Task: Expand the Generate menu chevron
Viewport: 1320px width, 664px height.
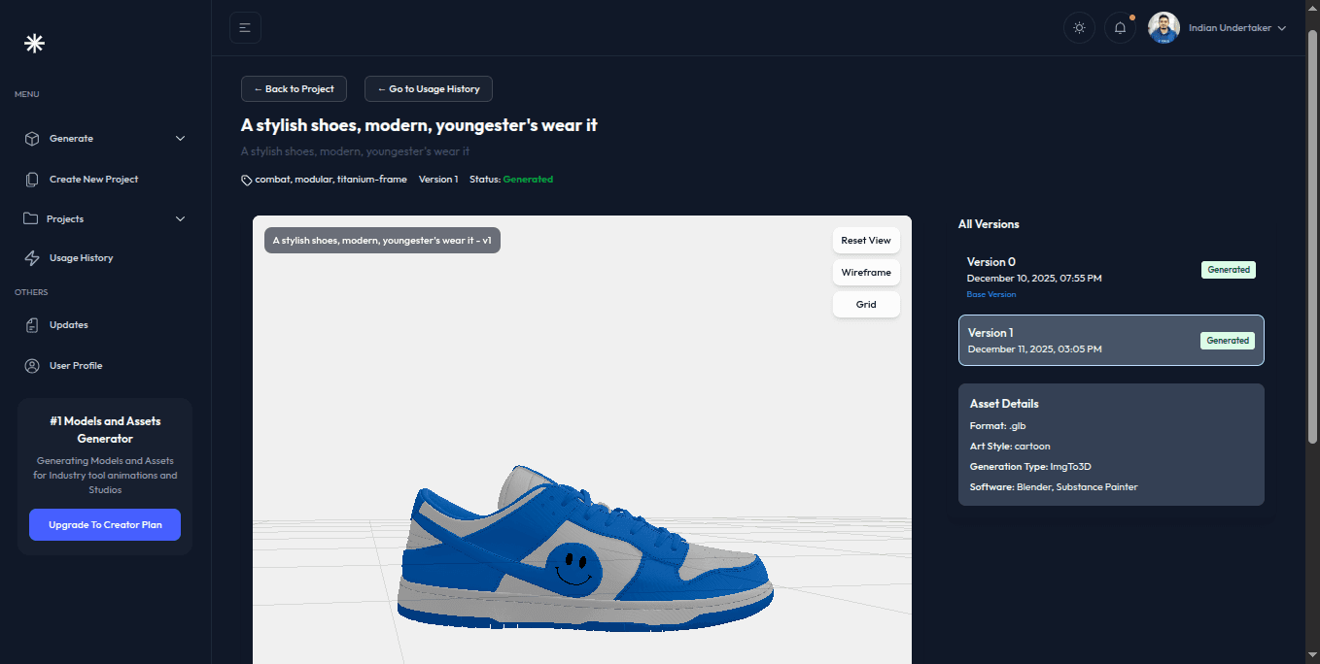Action: click(x=180, y=139)
